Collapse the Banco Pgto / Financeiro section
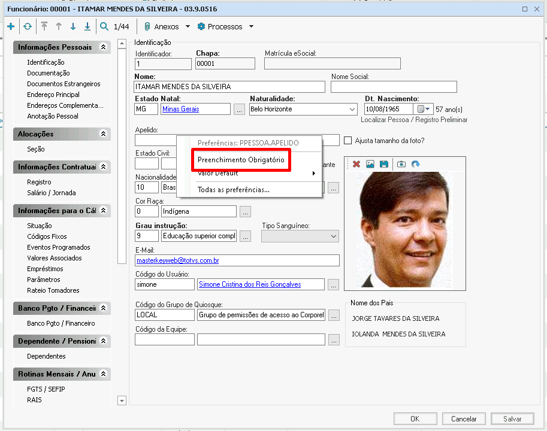547x431 pixels. point(103,308)
